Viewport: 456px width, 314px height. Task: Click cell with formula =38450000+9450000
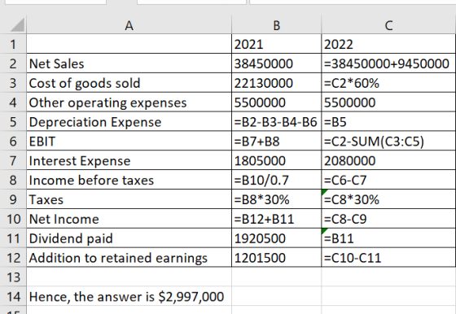point(388,63)
